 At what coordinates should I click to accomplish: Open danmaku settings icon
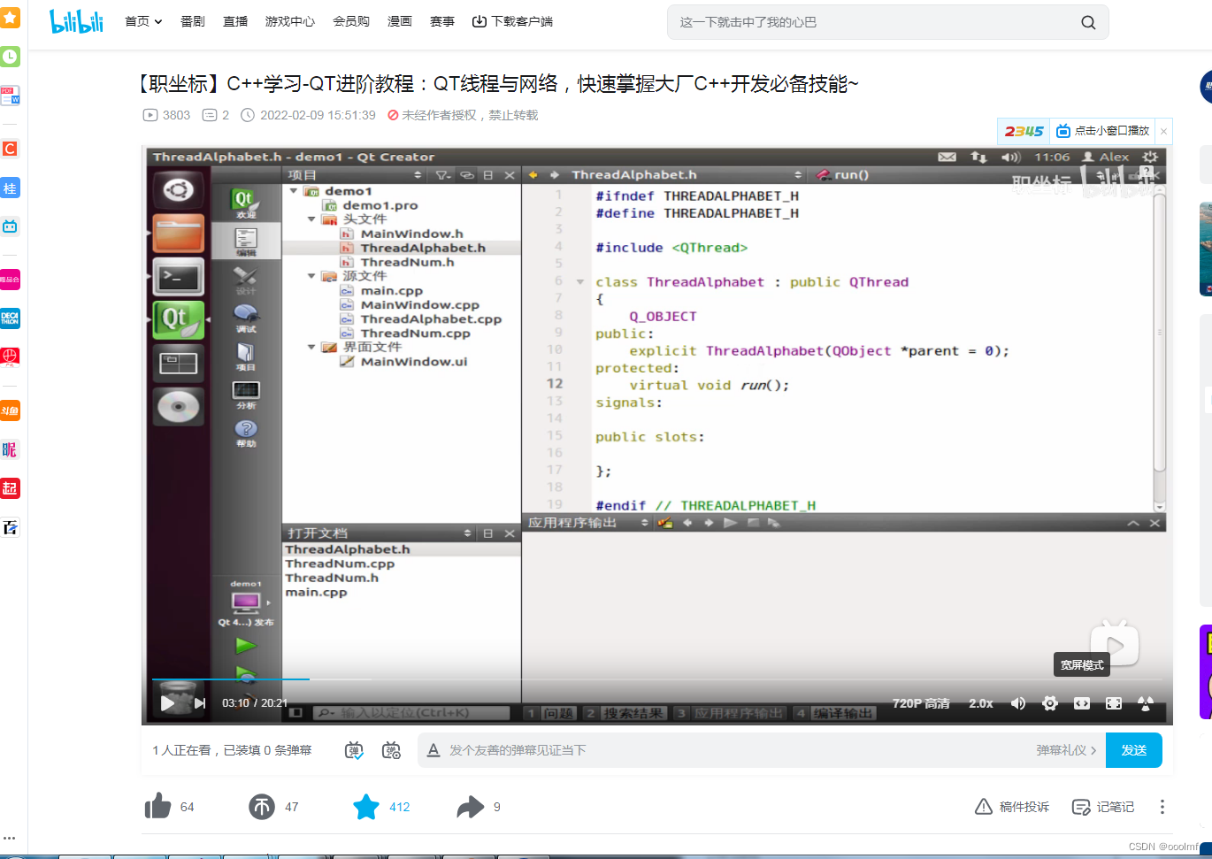(x=391, y=750)
